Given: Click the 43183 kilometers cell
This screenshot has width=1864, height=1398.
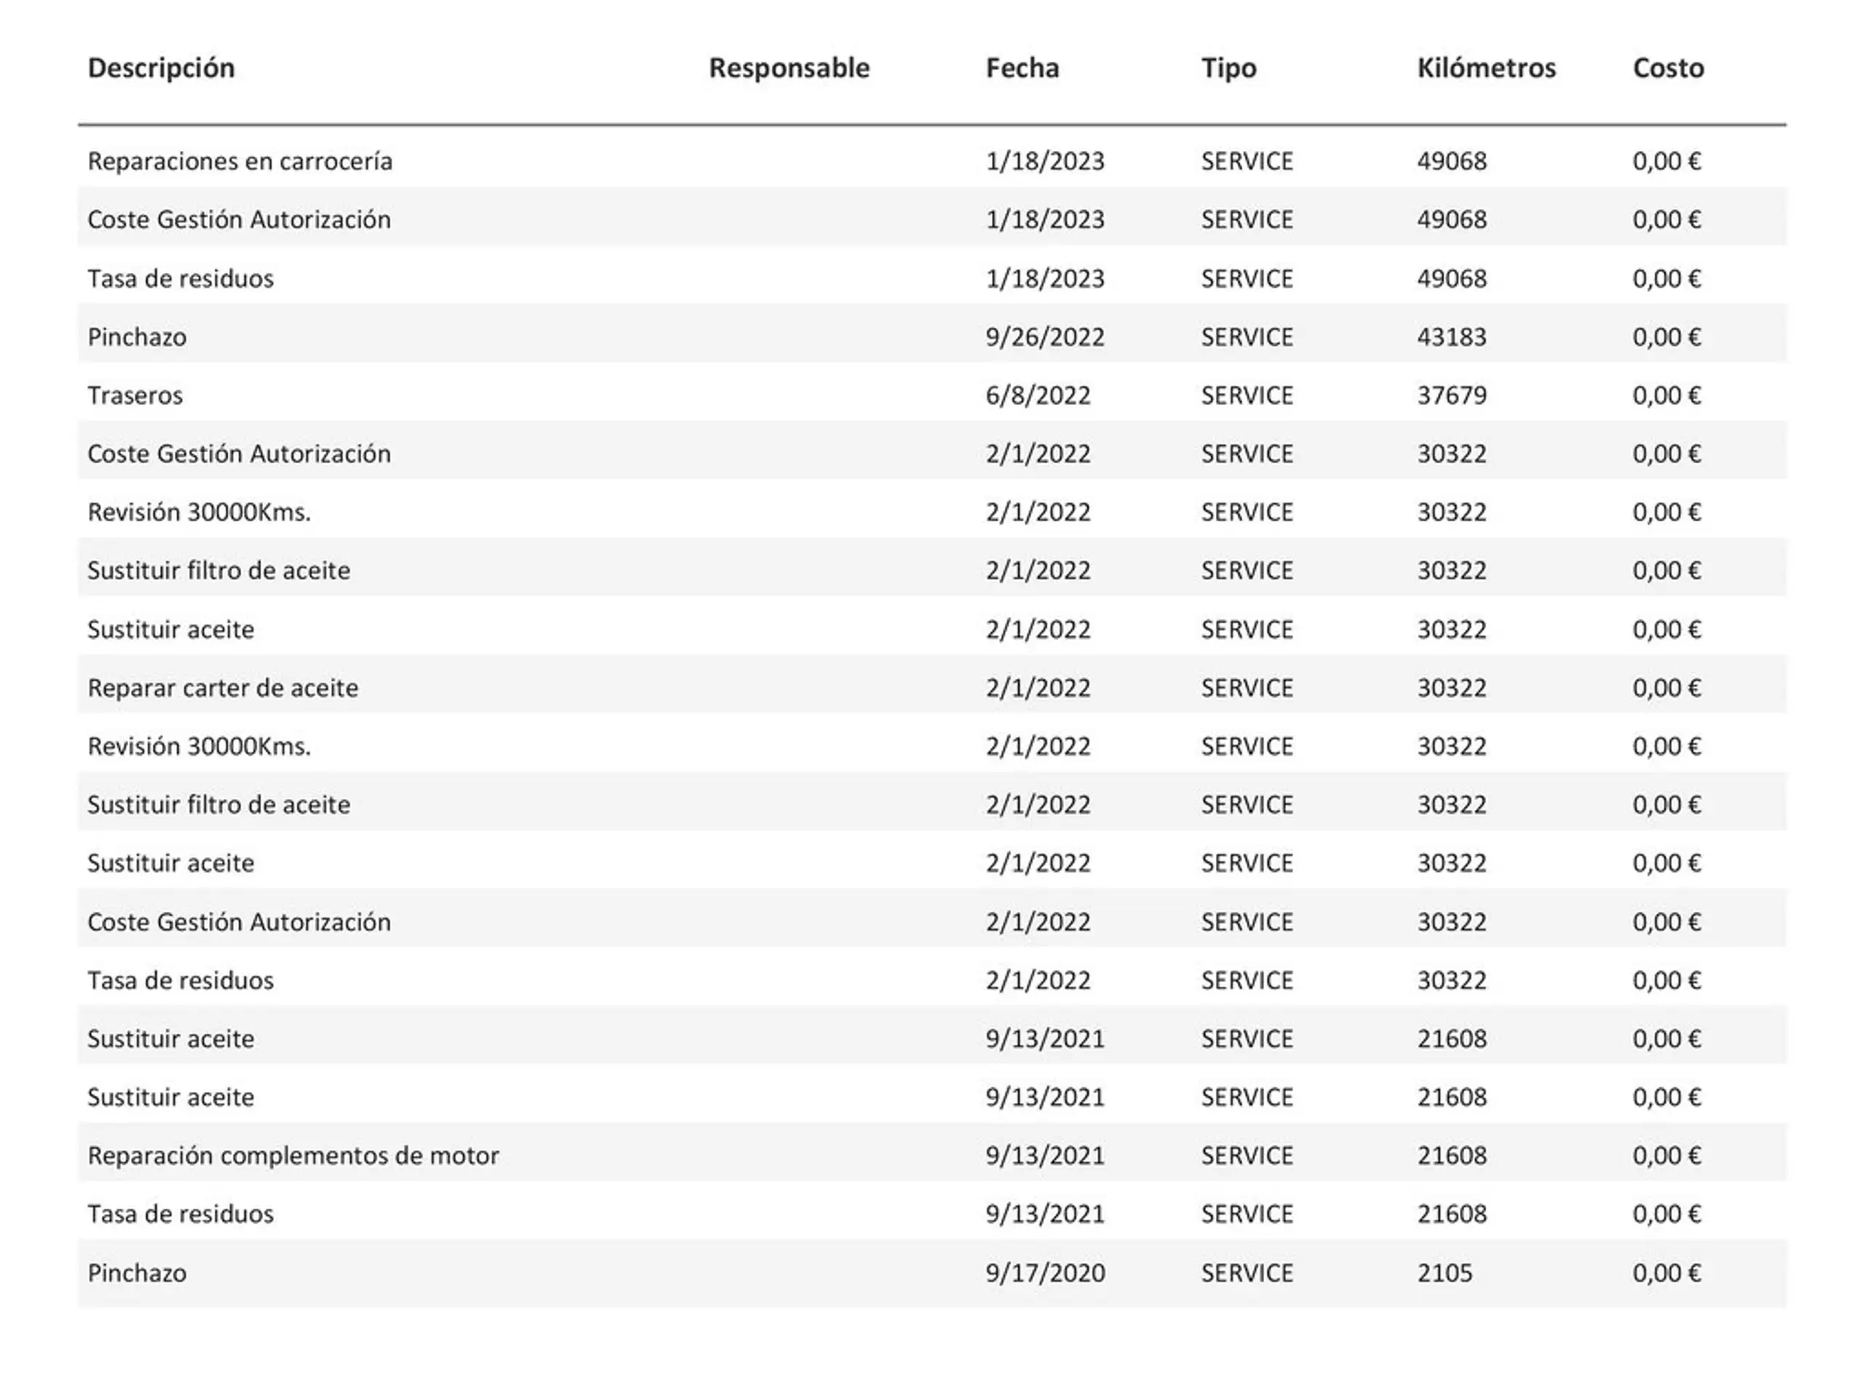Looking at the screenshot, I should point(1452,337).
